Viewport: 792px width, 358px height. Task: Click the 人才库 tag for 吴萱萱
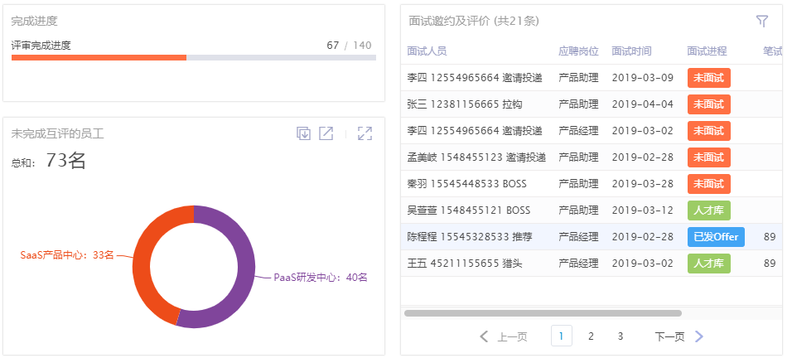coord(708,210)
